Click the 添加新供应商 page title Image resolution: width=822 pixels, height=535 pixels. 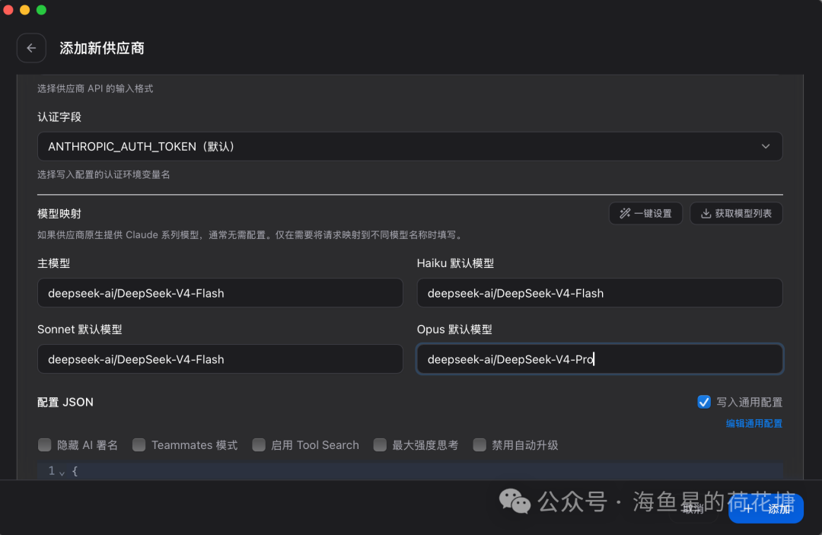click(102, 48)
